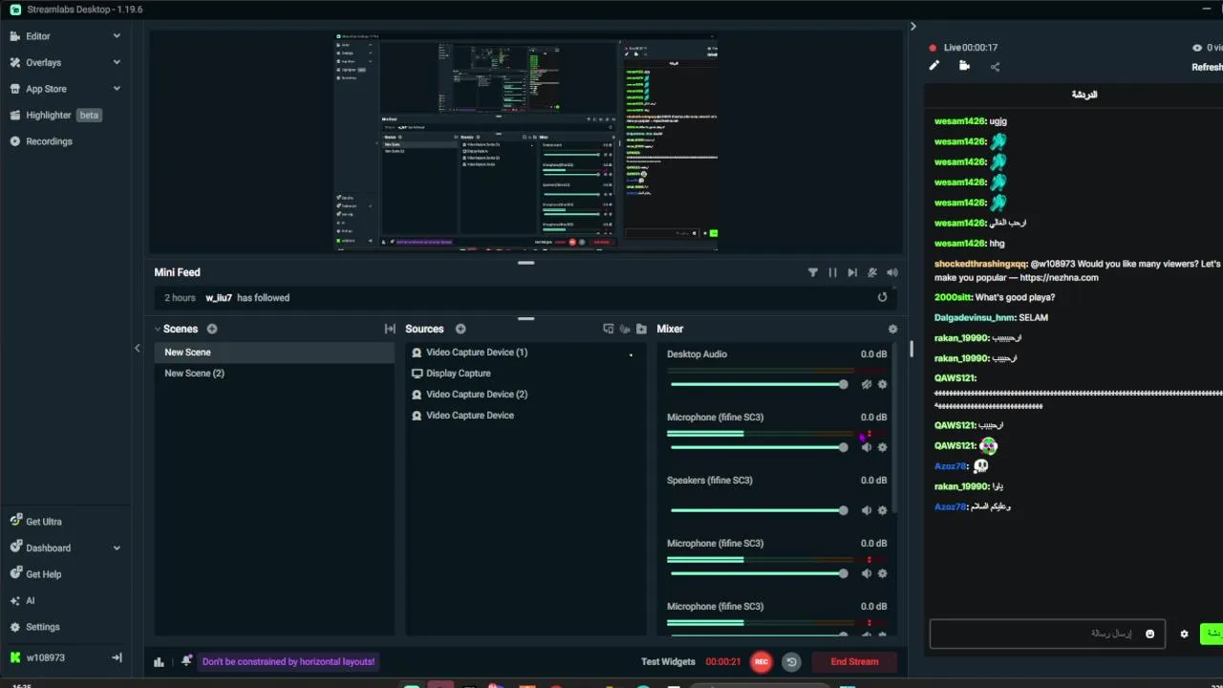
Task: Adjust Speakers (fifine SC3) volume slider
Action: coord(759,510)
